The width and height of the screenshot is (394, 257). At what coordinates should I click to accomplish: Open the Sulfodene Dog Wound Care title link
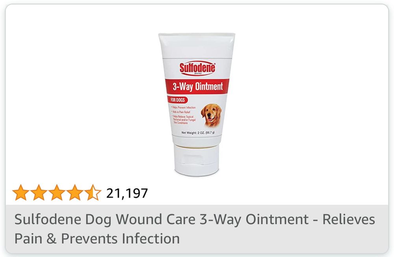point(195,229)
